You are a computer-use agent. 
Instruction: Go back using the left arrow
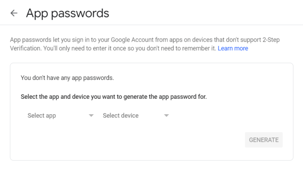coord(14,13)
